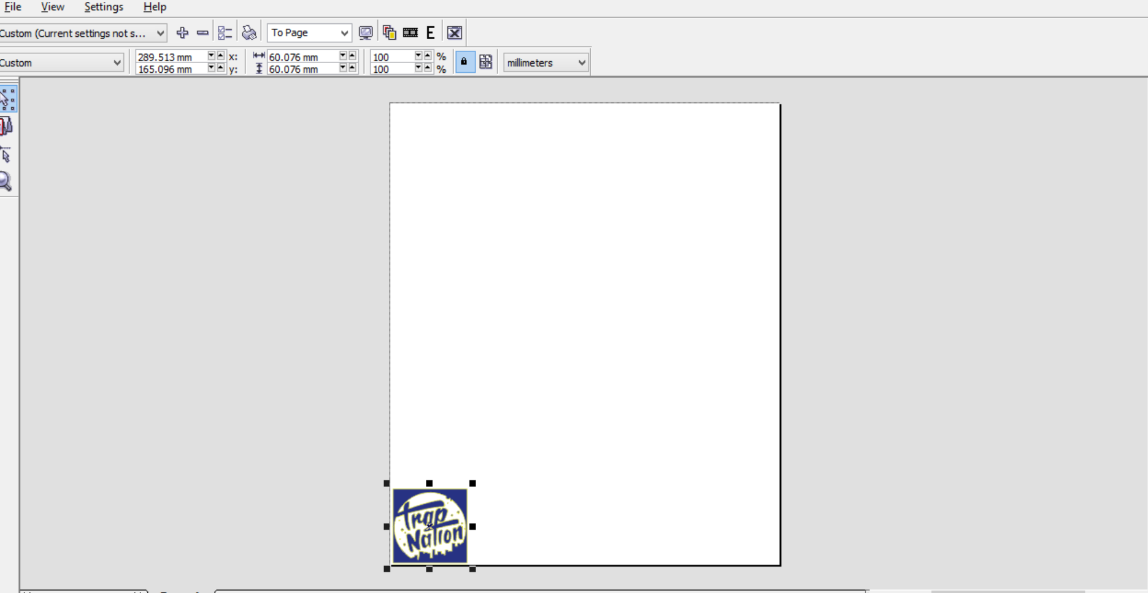Enable color separations icon

click(x=389, y=32)
